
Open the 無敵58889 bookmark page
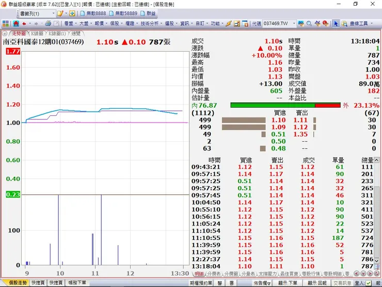pos(123,13)
